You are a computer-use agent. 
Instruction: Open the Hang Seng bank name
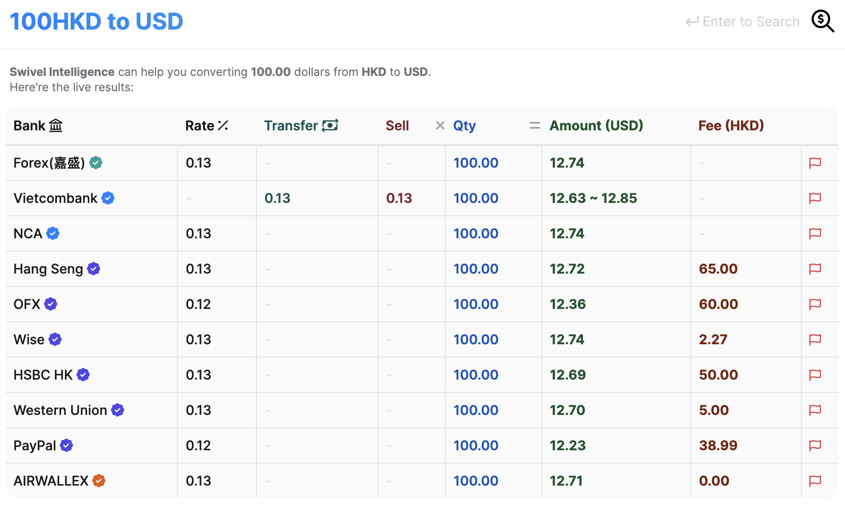click(x=48, y=269)
